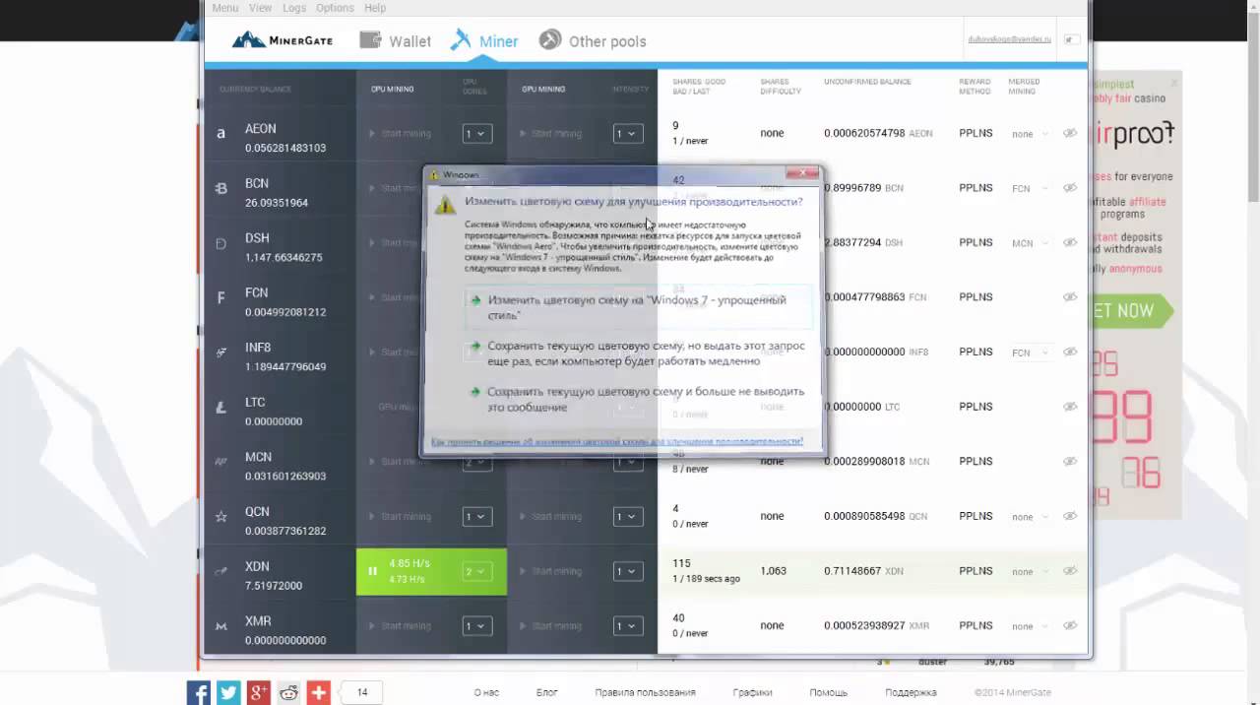Open the Logs menu
The height and width of the screenshot is (705, 1260).
pyautogui.click(x=293, y=8)
